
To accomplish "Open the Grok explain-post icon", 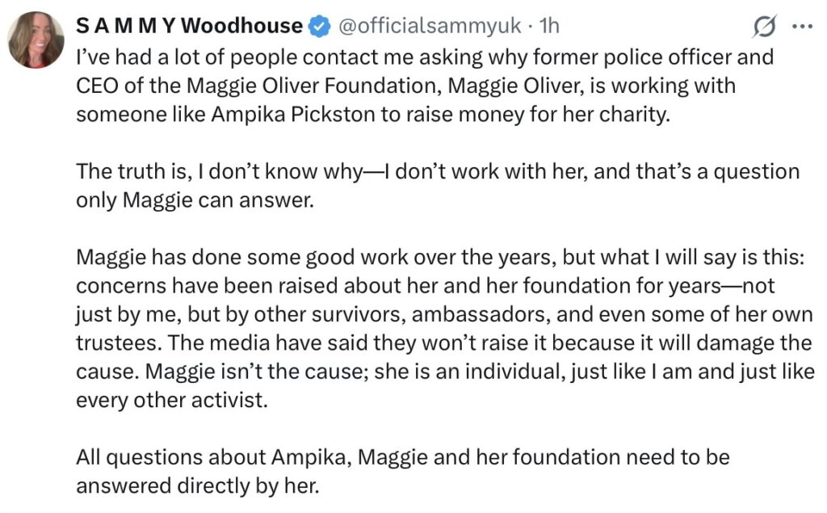I will click(762, 28).
